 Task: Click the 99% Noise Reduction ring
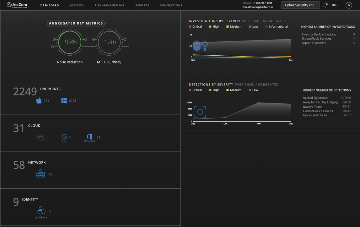pos(69,42)
